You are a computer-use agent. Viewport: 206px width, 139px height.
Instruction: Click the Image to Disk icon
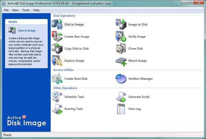pos(121,24)
